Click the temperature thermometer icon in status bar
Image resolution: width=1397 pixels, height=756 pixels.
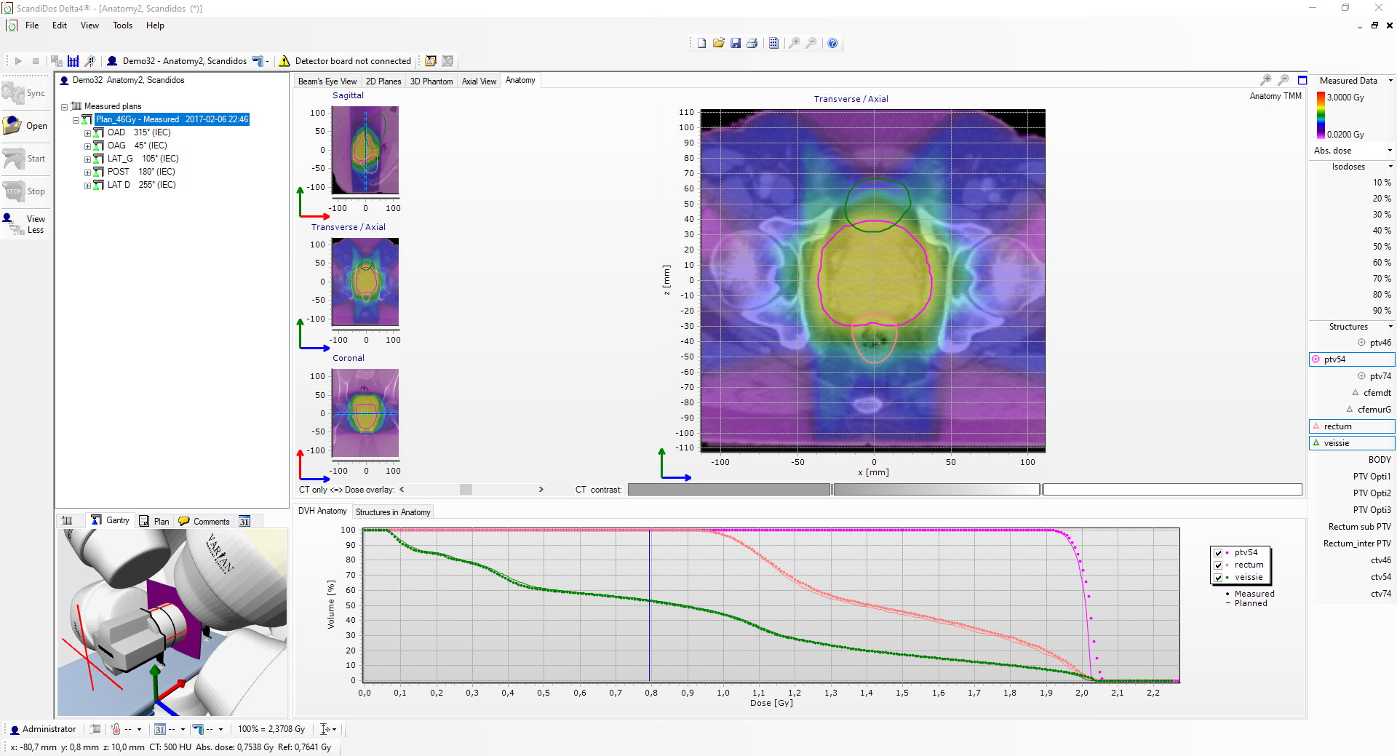tap(116, 729)
